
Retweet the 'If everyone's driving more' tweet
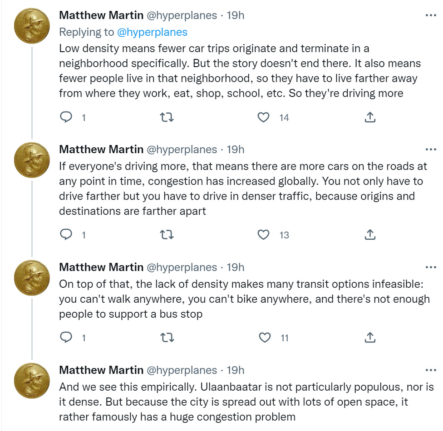coord(167,235)
